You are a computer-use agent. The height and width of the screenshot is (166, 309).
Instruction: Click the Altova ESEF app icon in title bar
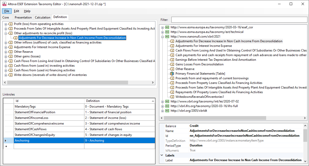(4, 4)
